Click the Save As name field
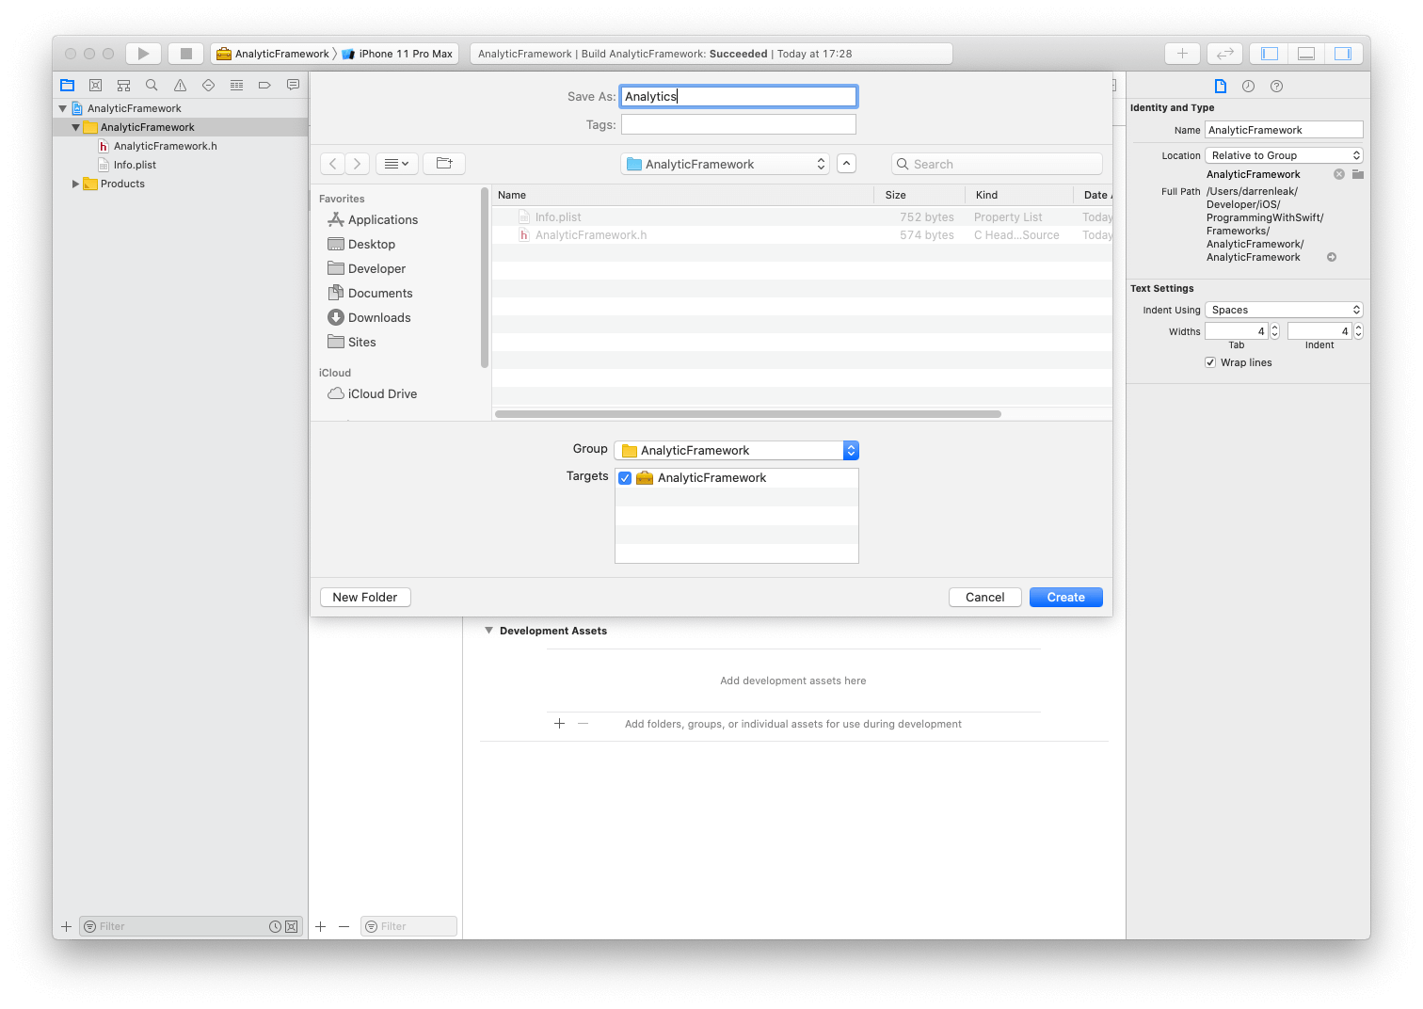Viewport: 1423px width, 1009px height. click(739, 96)
